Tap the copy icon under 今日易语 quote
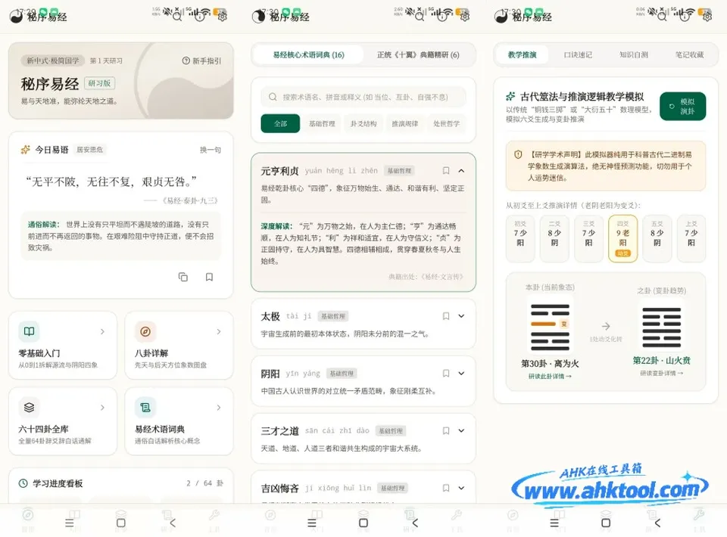This screenshot has height=537, width=727. pyautogui.click(x=183, y=277)
